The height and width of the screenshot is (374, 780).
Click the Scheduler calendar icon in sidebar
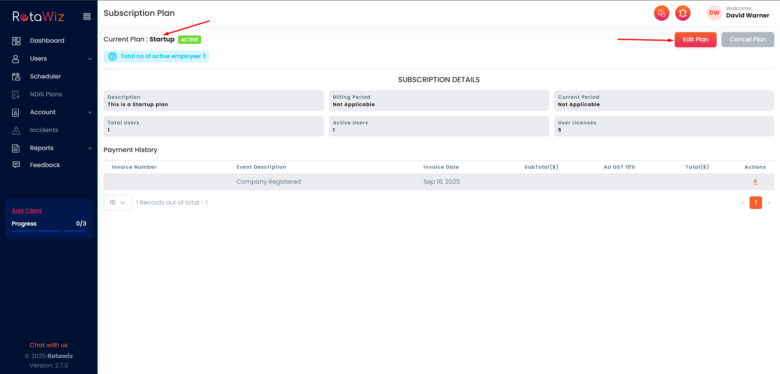click(16, 77)
